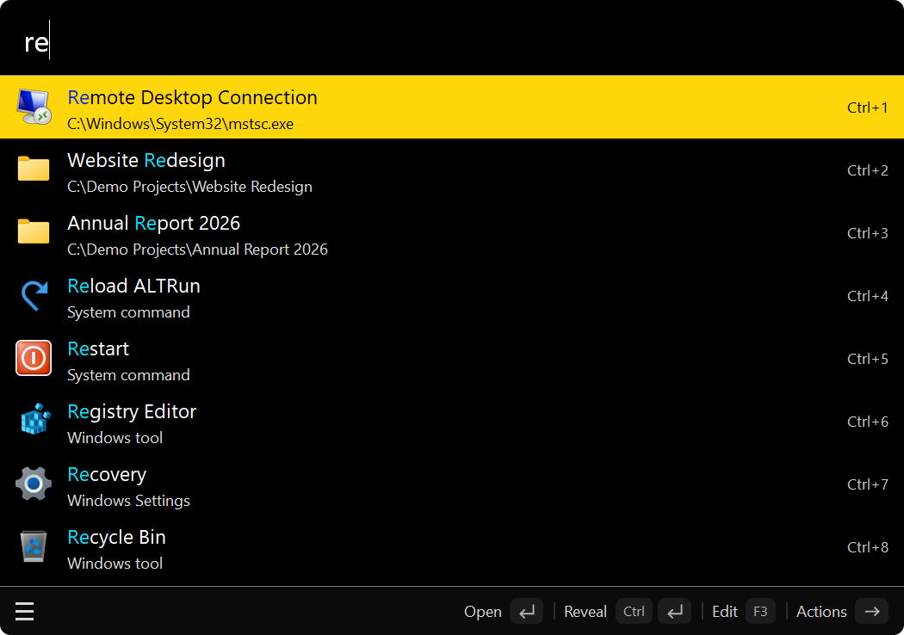The image size is (904, 635).
Task: Select the Recovery result title
Action: click(107, 475)
